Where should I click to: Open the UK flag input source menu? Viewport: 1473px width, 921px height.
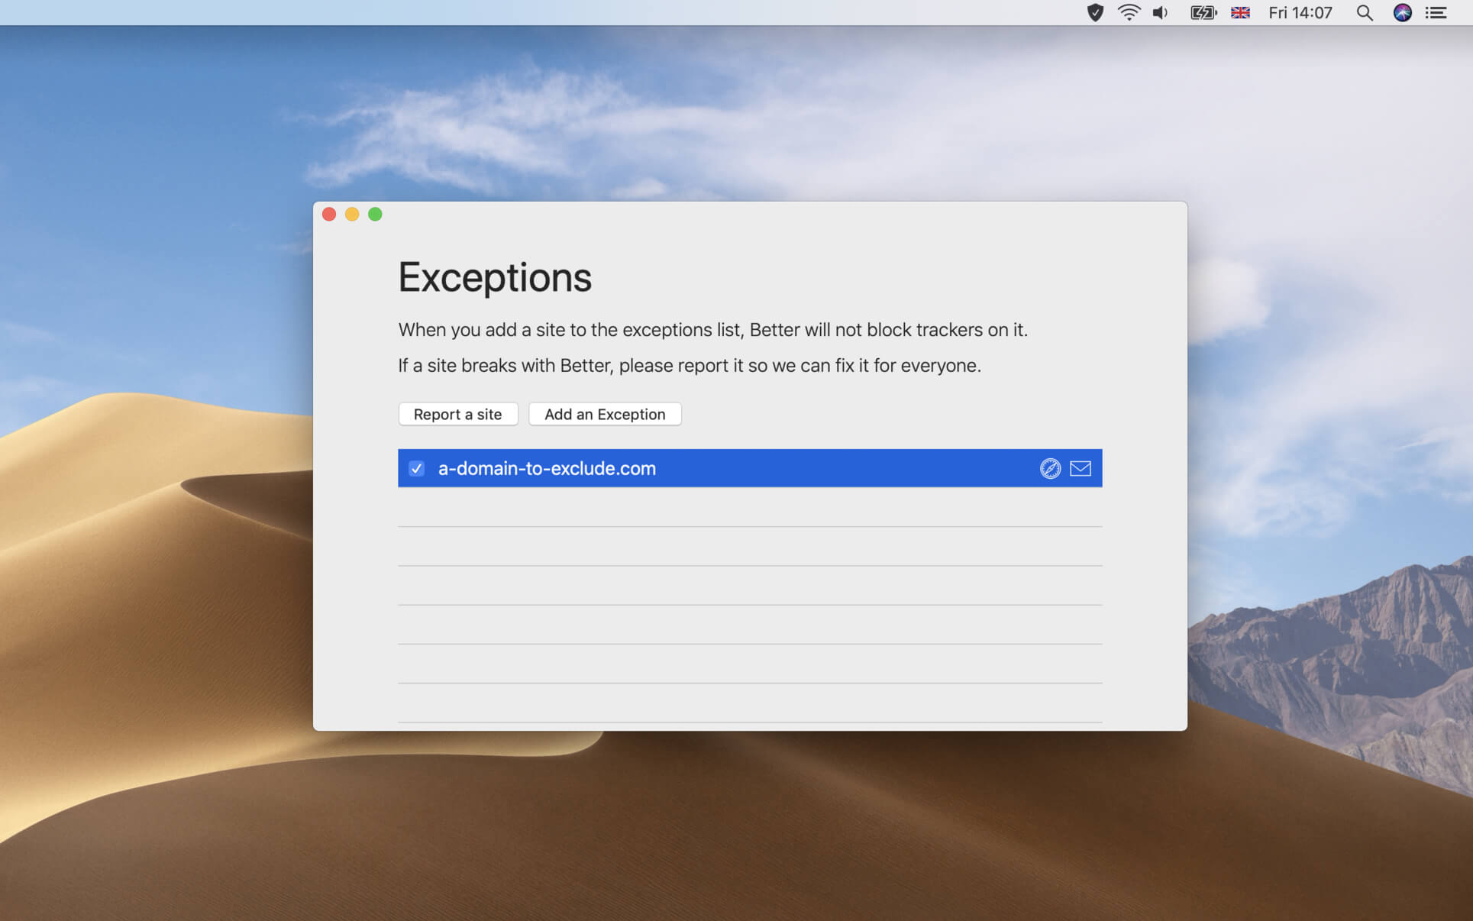(1240, 12)
